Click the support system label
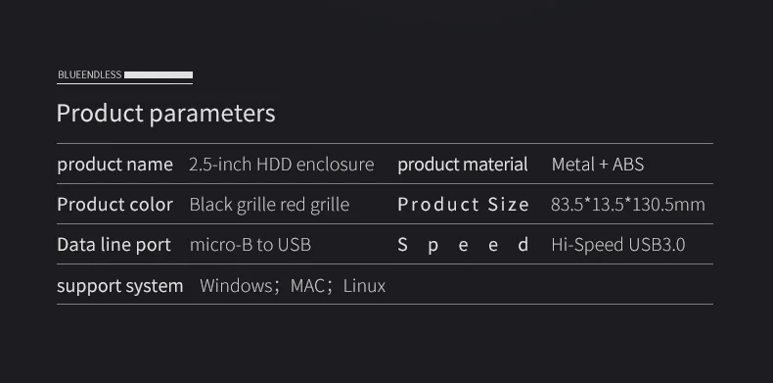This screenshot has width=773, height=383. (119, 286)
